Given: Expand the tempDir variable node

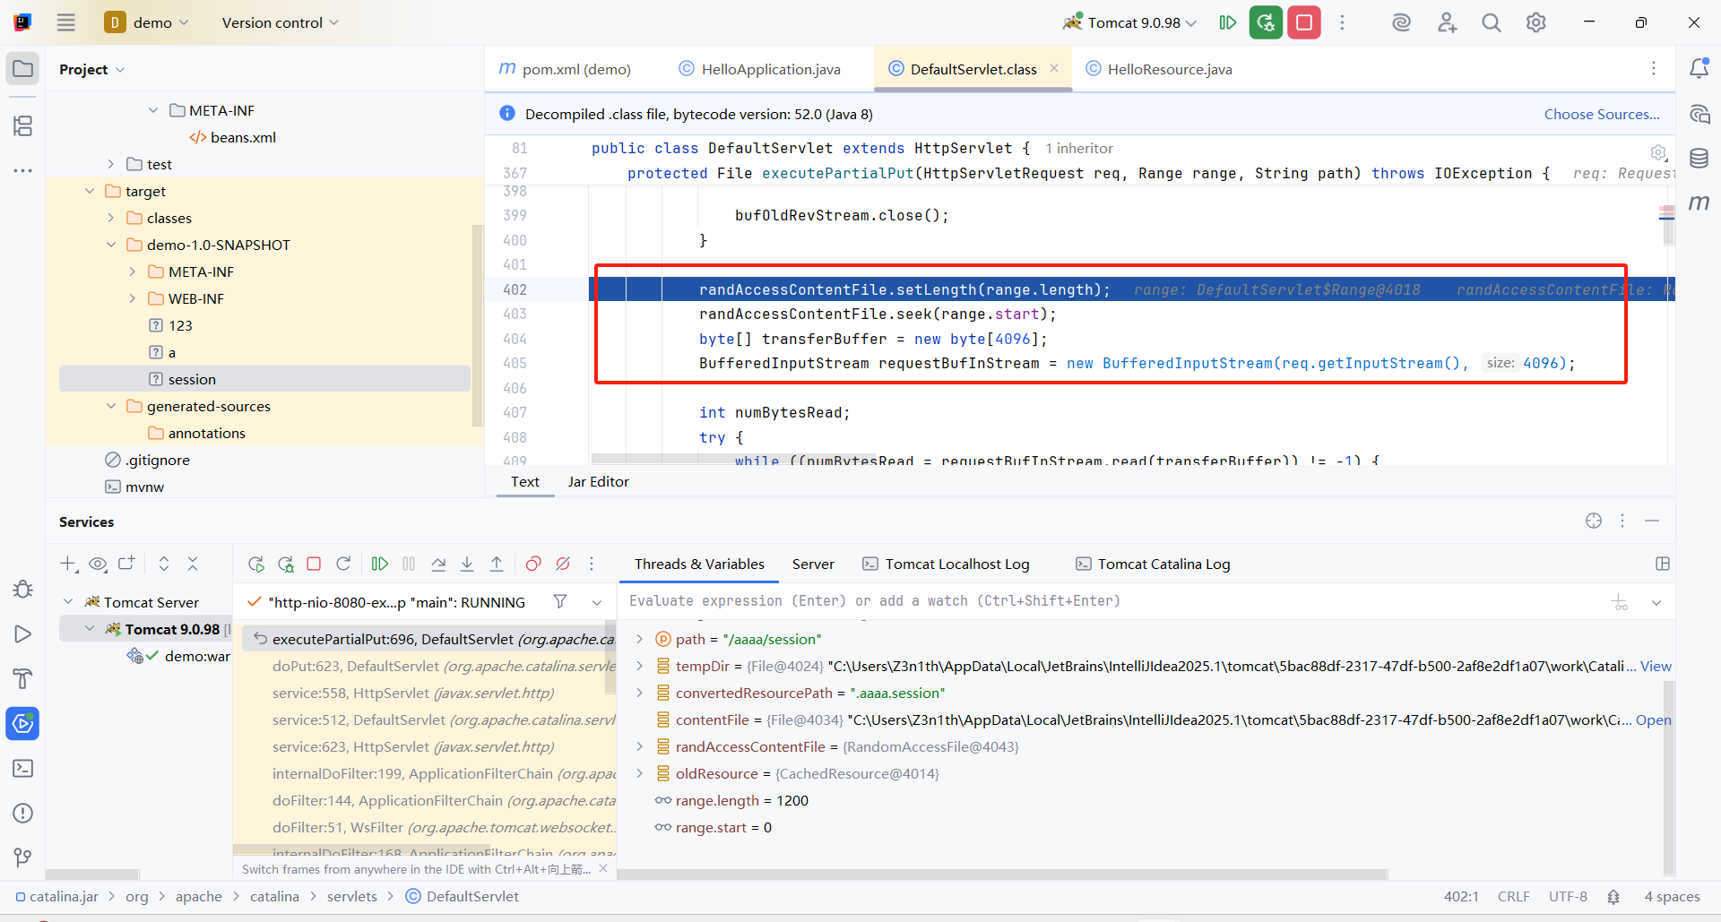Looking at the screenshot, I should click(639, 666).
